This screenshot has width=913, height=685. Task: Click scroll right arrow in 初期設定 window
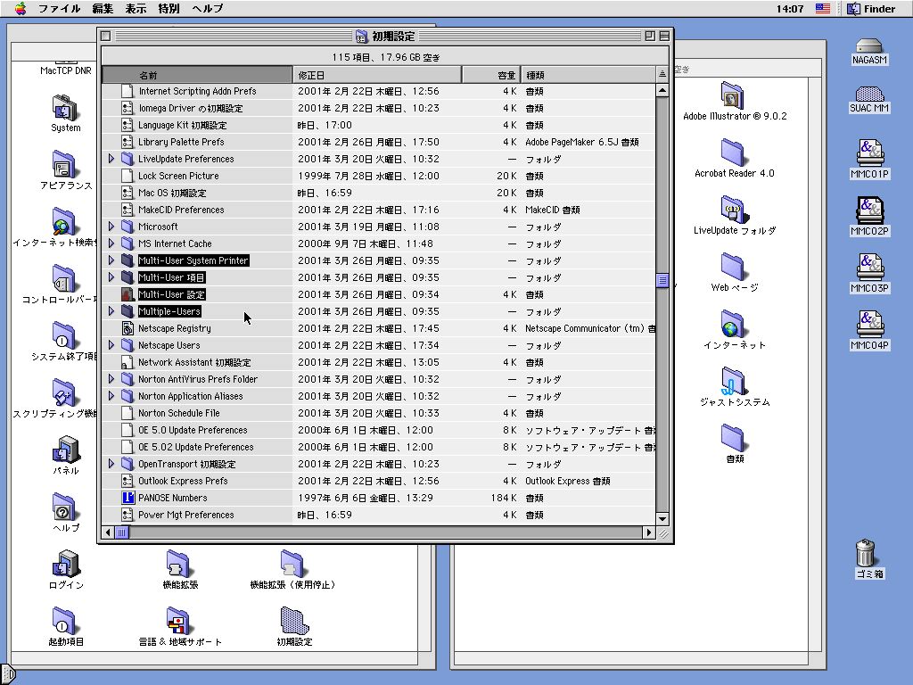click(x=649, y=532)
